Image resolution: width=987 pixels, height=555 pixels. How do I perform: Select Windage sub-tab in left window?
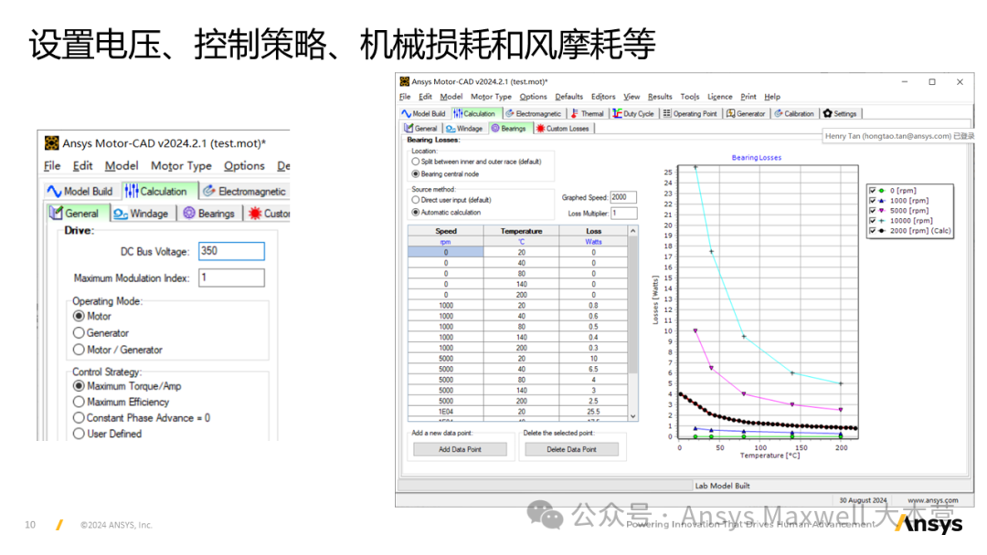[x=141, y=214]
